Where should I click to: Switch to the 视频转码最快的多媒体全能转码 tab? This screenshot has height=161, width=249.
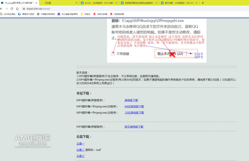[x=139, y=3]
